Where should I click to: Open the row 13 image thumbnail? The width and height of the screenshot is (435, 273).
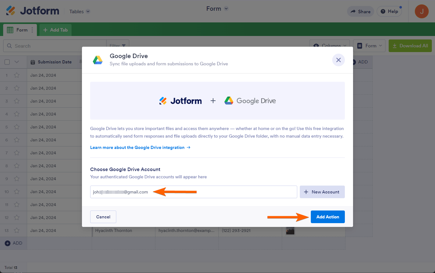point(290,230)
